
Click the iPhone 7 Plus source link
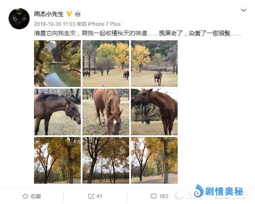click(x=104, y=24)
